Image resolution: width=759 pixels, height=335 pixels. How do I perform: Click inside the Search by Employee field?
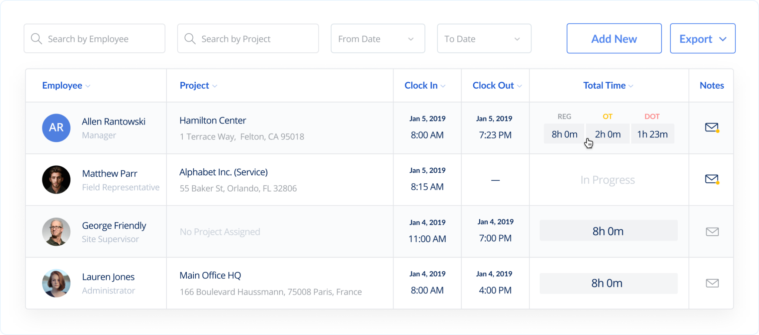click(93, 38)
